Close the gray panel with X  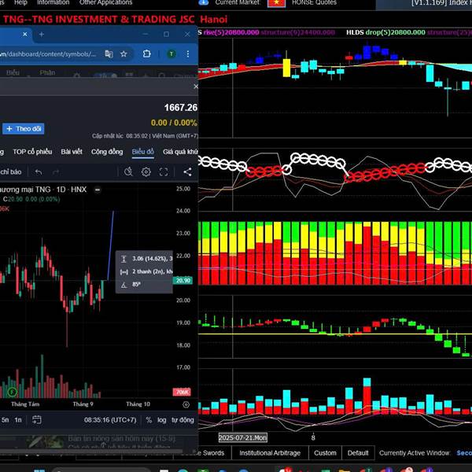point(196,87)
